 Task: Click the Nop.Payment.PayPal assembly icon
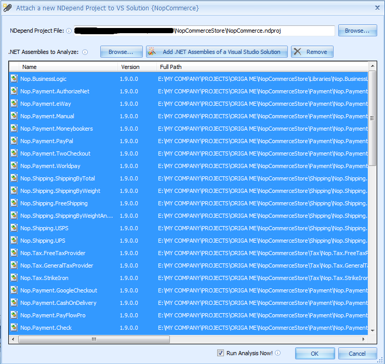tap(14, 141)
